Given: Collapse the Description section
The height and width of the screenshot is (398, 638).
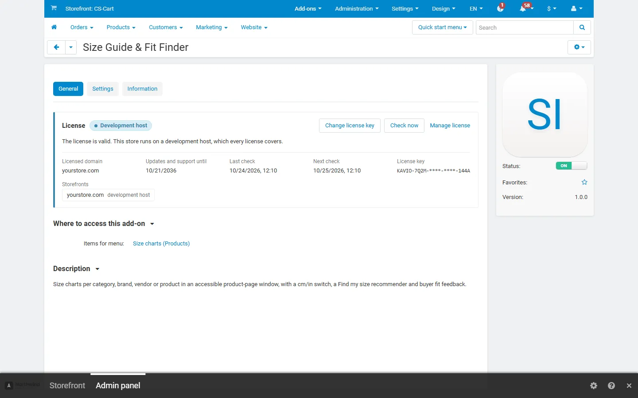Looking at the screenshot, I should pos(76,269).
